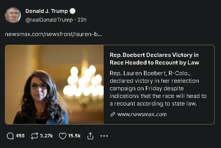
Task: Click the 3.27k ReTruth count
Action: click(x=46, y=136)
